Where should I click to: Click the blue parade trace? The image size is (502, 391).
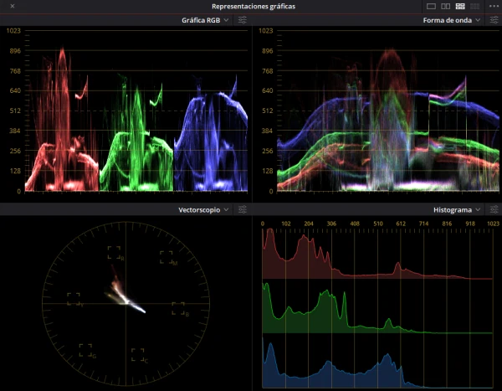(x=211, y=133)
